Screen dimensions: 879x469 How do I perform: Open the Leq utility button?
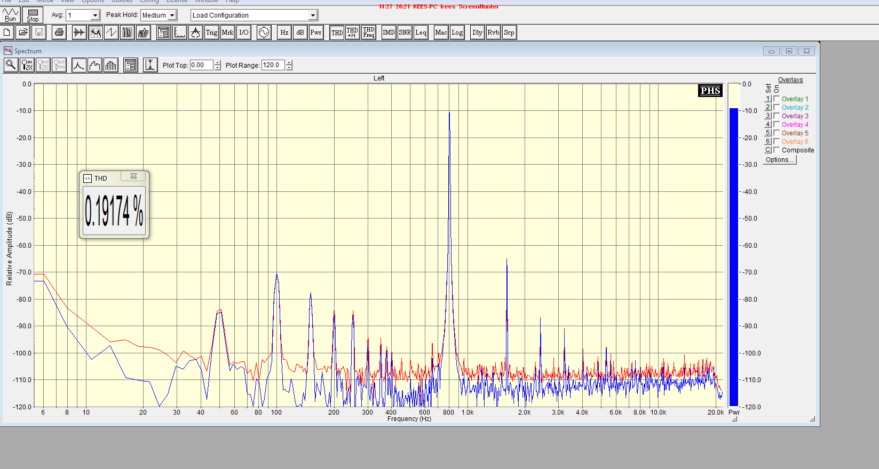[421, 33]
